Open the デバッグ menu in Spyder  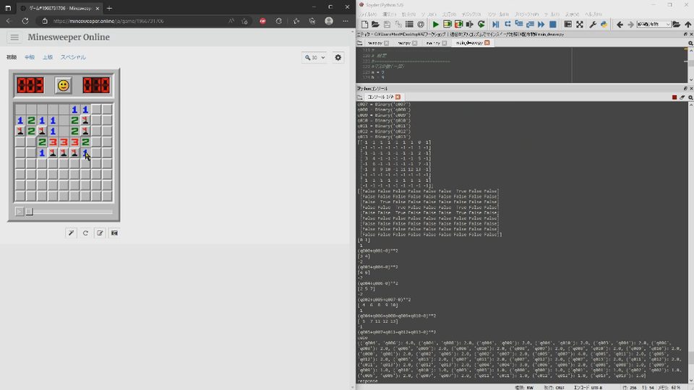[471, 14]
